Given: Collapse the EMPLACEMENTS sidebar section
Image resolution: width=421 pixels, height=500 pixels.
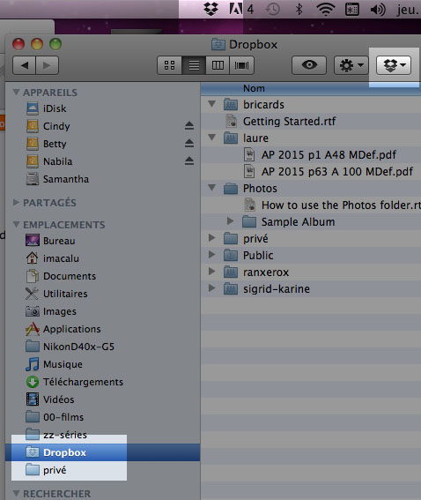Looking at the screenshot, I should 16,225.
